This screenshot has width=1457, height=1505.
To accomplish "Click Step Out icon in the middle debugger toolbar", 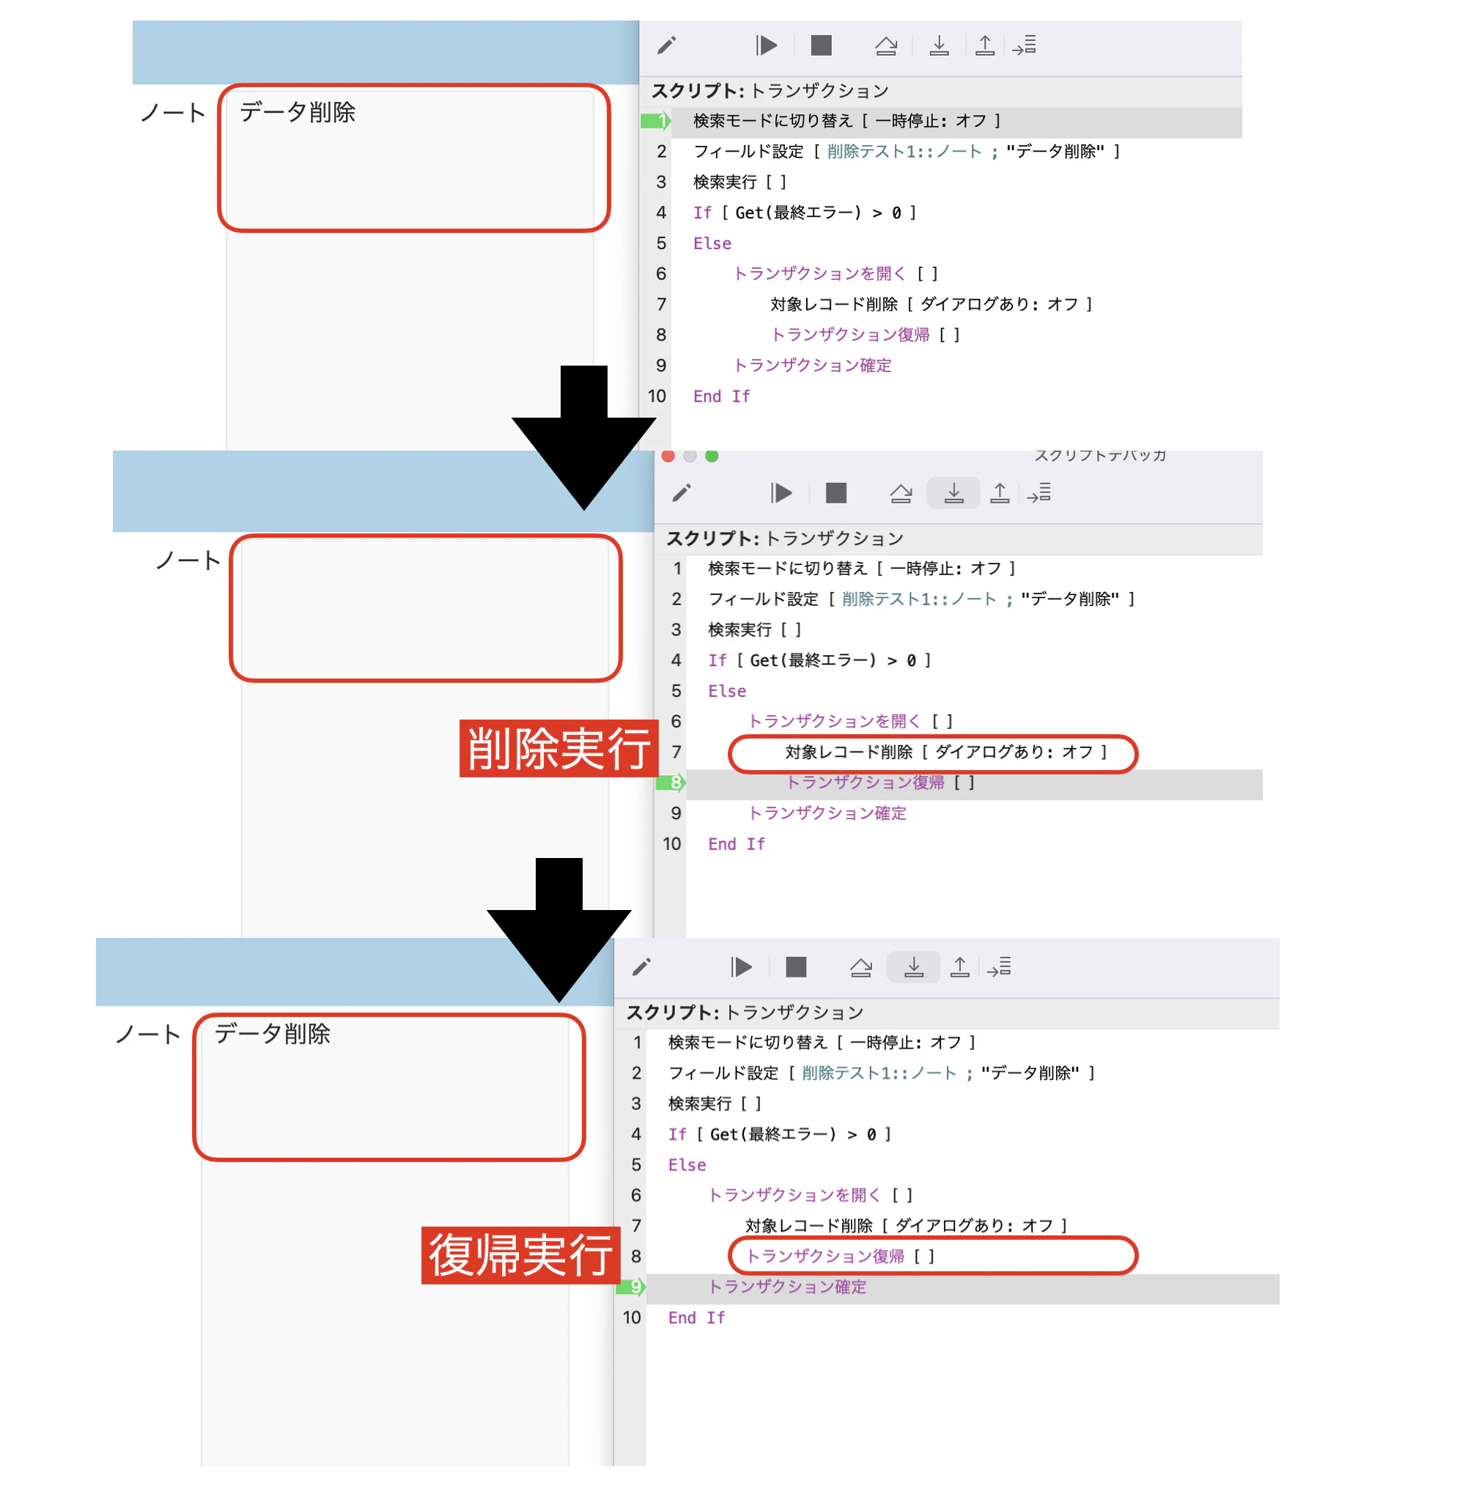I will click(999, 493).
